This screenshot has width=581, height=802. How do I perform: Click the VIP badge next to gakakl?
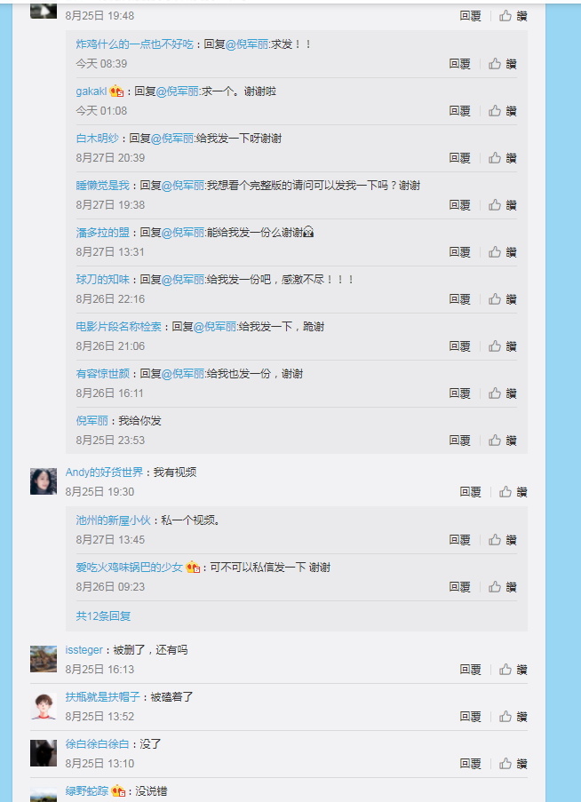coord(116,91)
